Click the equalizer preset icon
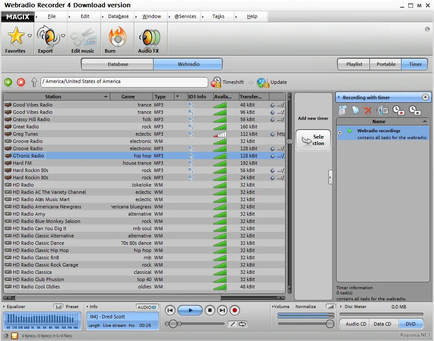The image size is (434, 341). point(59,307)
